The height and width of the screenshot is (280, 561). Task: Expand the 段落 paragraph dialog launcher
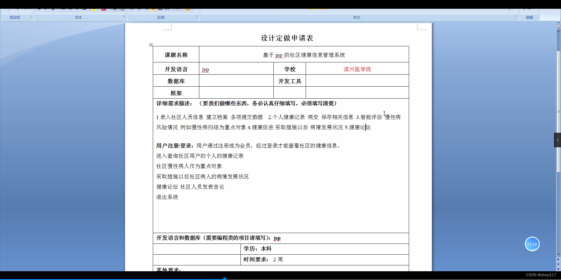(x=197, y=17)
